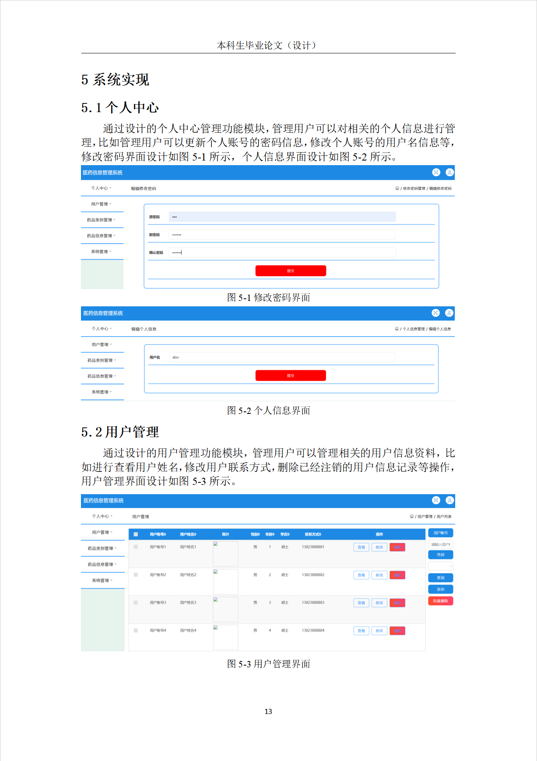Expand 药品信息管理 menu in password change figure
537x761 pixels.
pyautogui.click(x=102, y=236)
